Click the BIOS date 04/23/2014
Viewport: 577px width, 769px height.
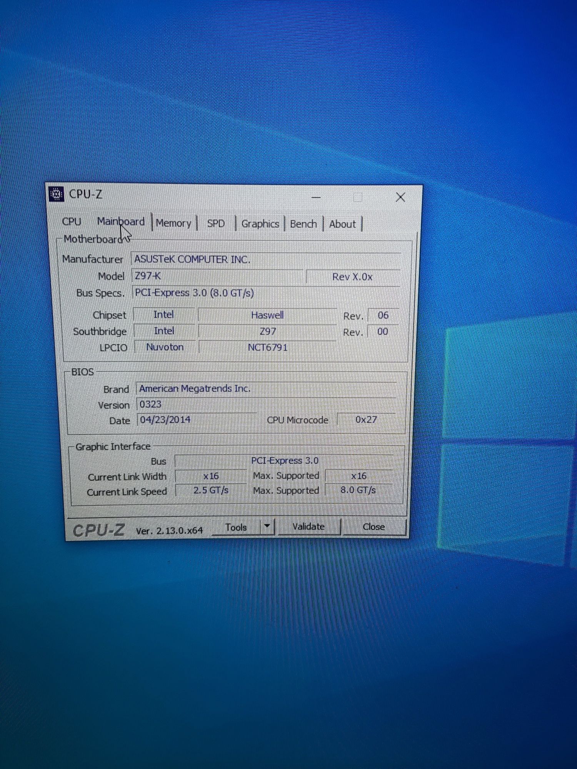[197, 419]
